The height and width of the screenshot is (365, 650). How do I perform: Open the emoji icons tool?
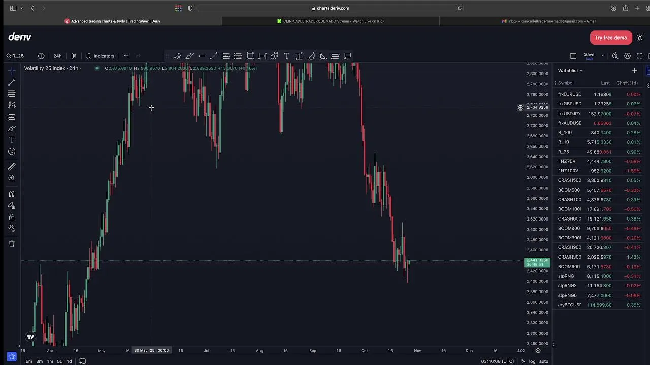tap(12, 152)
